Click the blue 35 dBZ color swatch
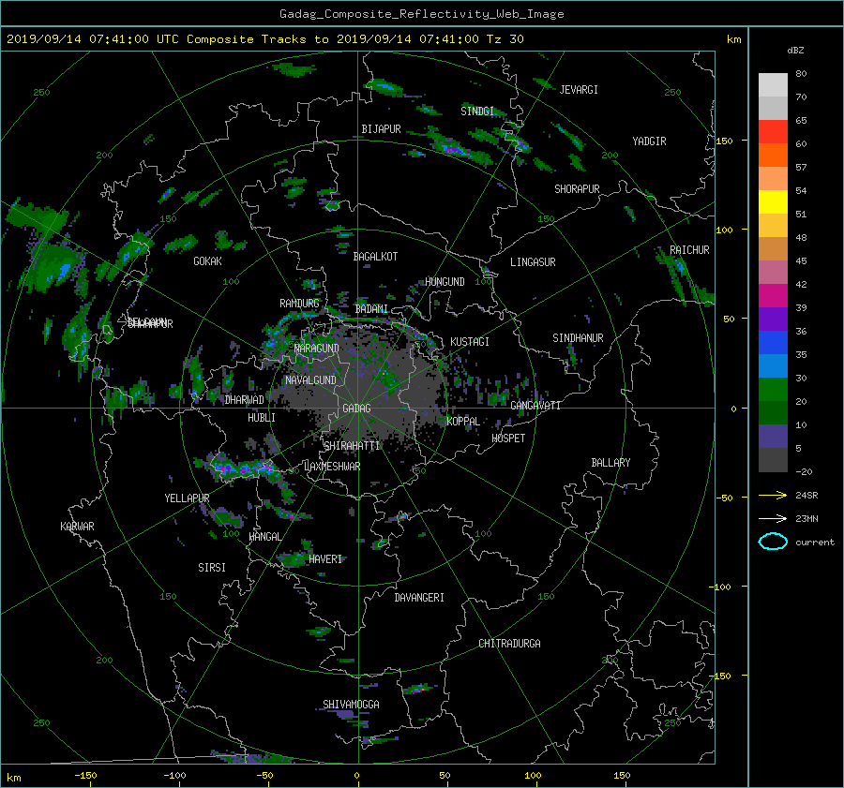The image size is (844, 788). coord(773,343)
